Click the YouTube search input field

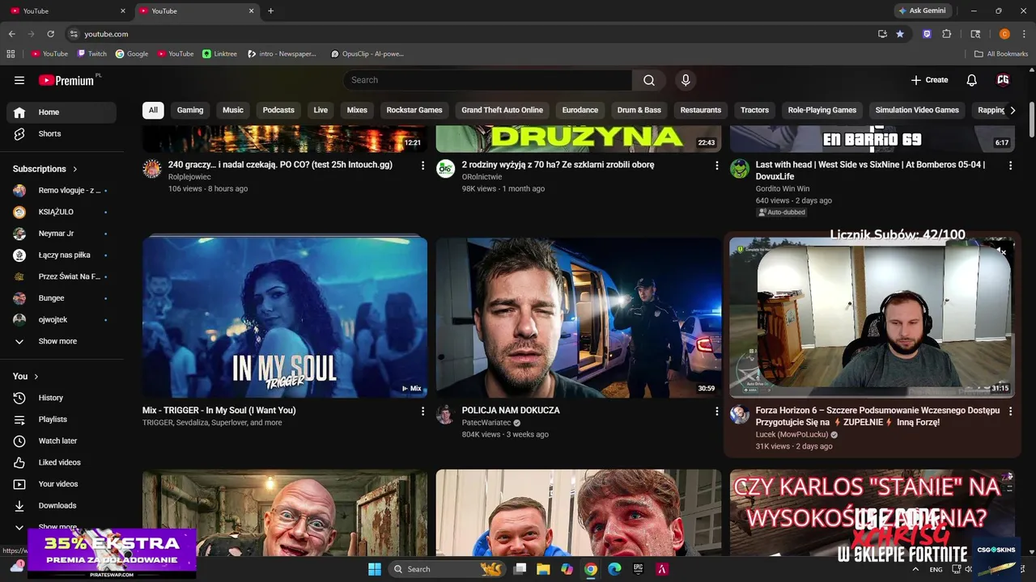487,80
